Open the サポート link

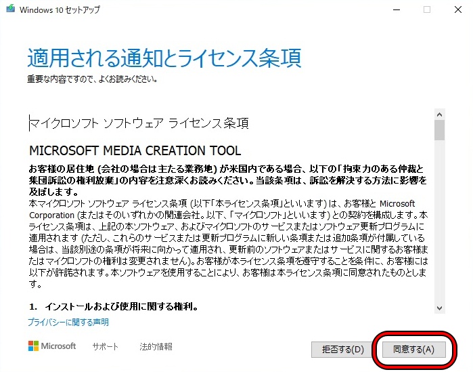coord(105,347)
